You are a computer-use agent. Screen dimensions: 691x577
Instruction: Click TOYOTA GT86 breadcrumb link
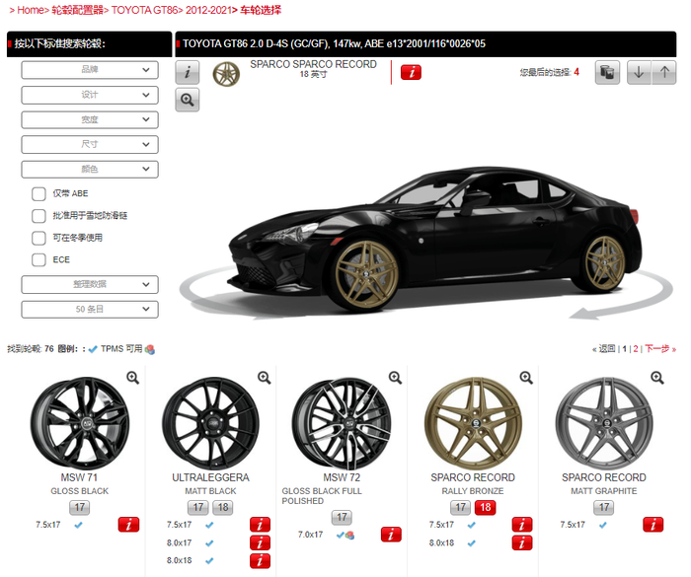click(x=144, y=10)
